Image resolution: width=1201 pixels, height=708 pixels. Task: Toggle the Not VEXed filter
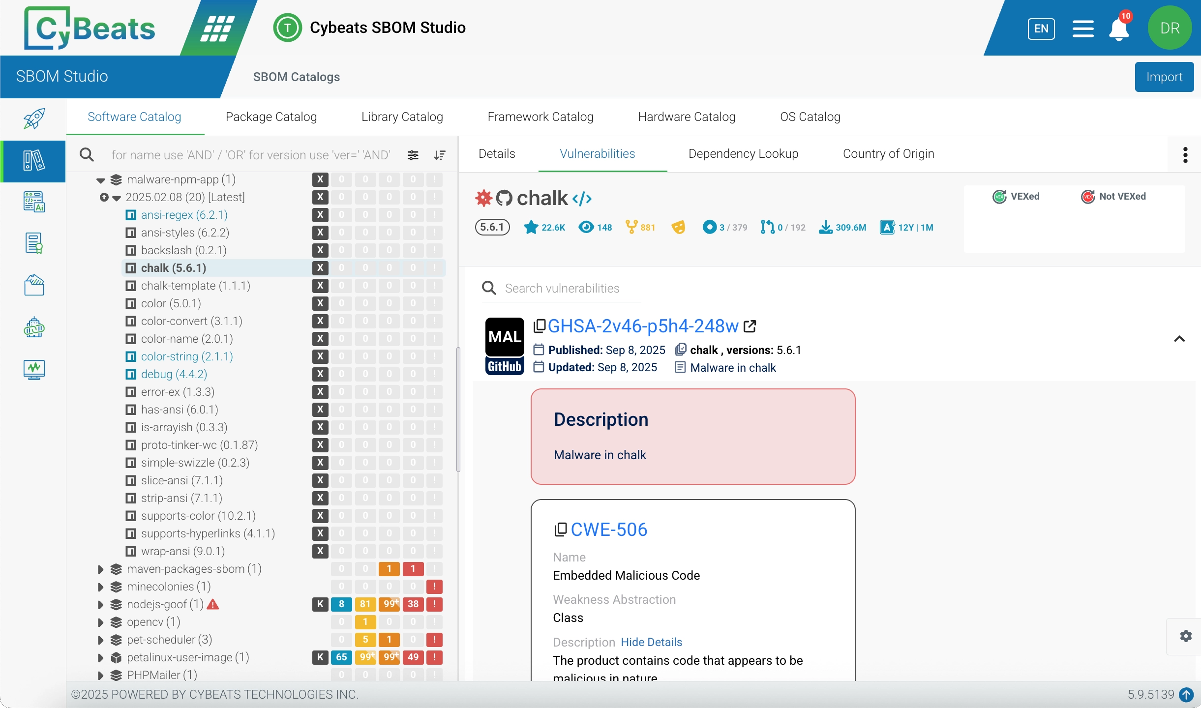(1113, 197)
